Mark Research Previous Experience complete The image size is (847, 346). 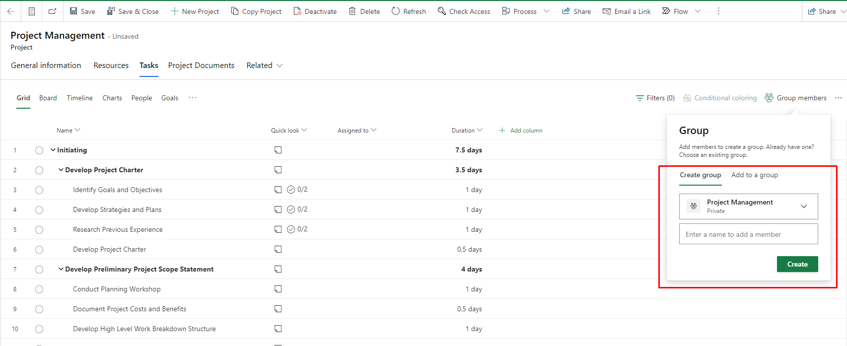(x=39, y=230)
